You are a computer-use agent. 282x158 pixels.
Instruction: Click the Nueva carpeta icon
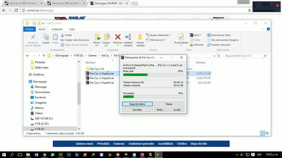pyautogui.click(x=140, y=37)
